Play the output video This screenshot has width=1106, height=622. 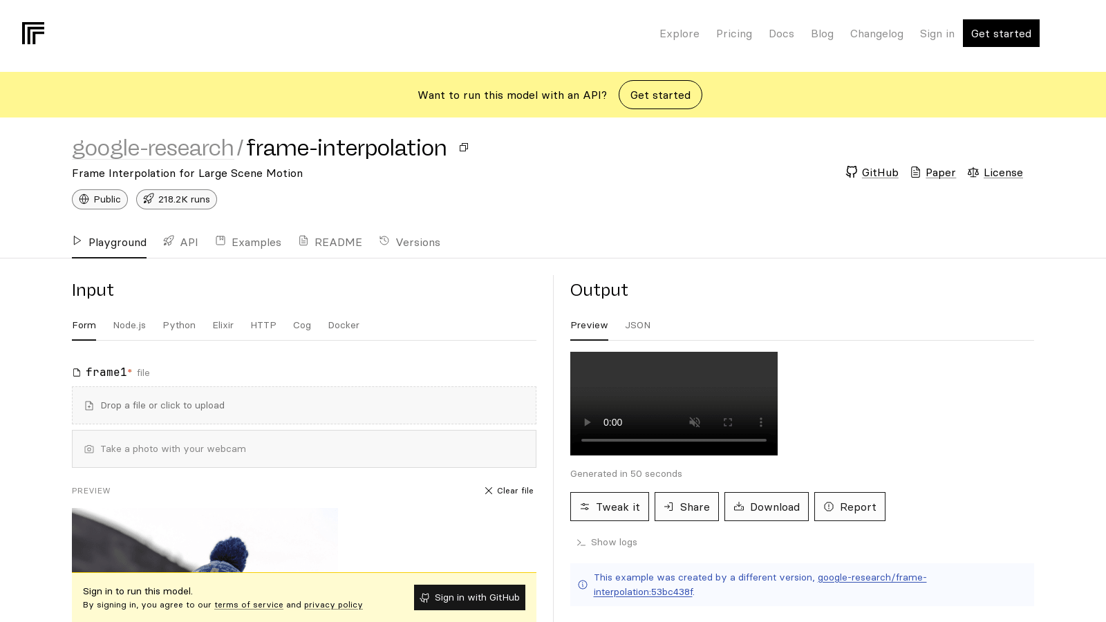(588, 422)
